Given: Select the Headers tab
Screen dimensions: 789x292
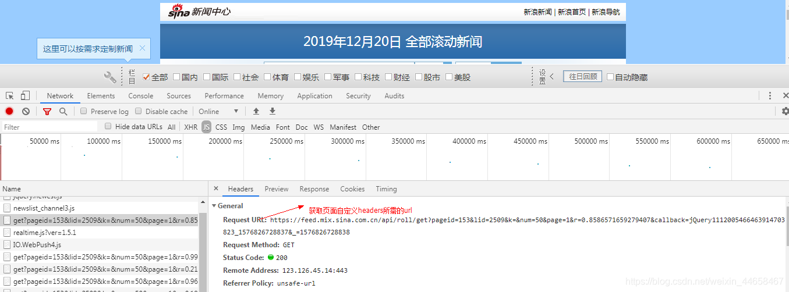Looking at the screenshot, I should coord(240,189).
